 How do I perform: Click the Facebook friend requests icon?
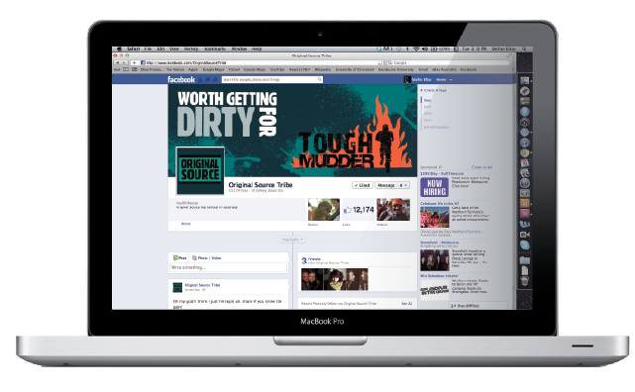click(x=201, y=80)
